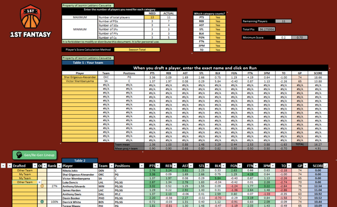Select the Yes cell for BLK category
The height and width of the screenshot is (207, 337).
[218, 34]
